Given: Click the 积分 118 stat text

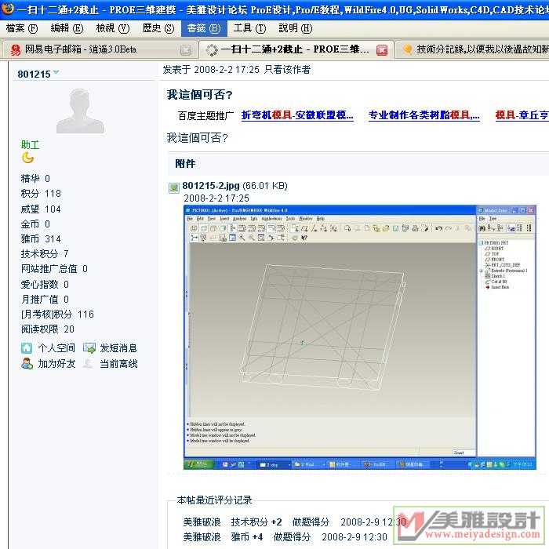Looking at the screenshot, I should click(x=41, y=194).
